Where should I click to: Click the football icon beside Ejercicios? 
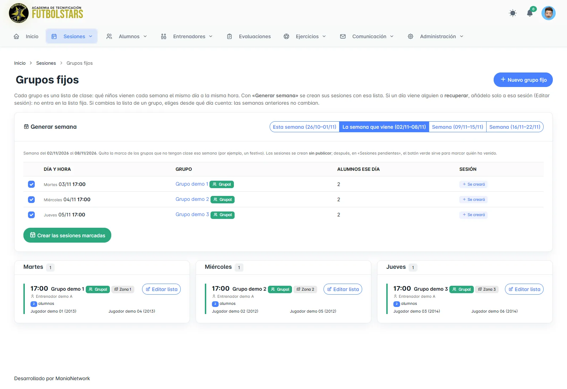click(286, 36)
